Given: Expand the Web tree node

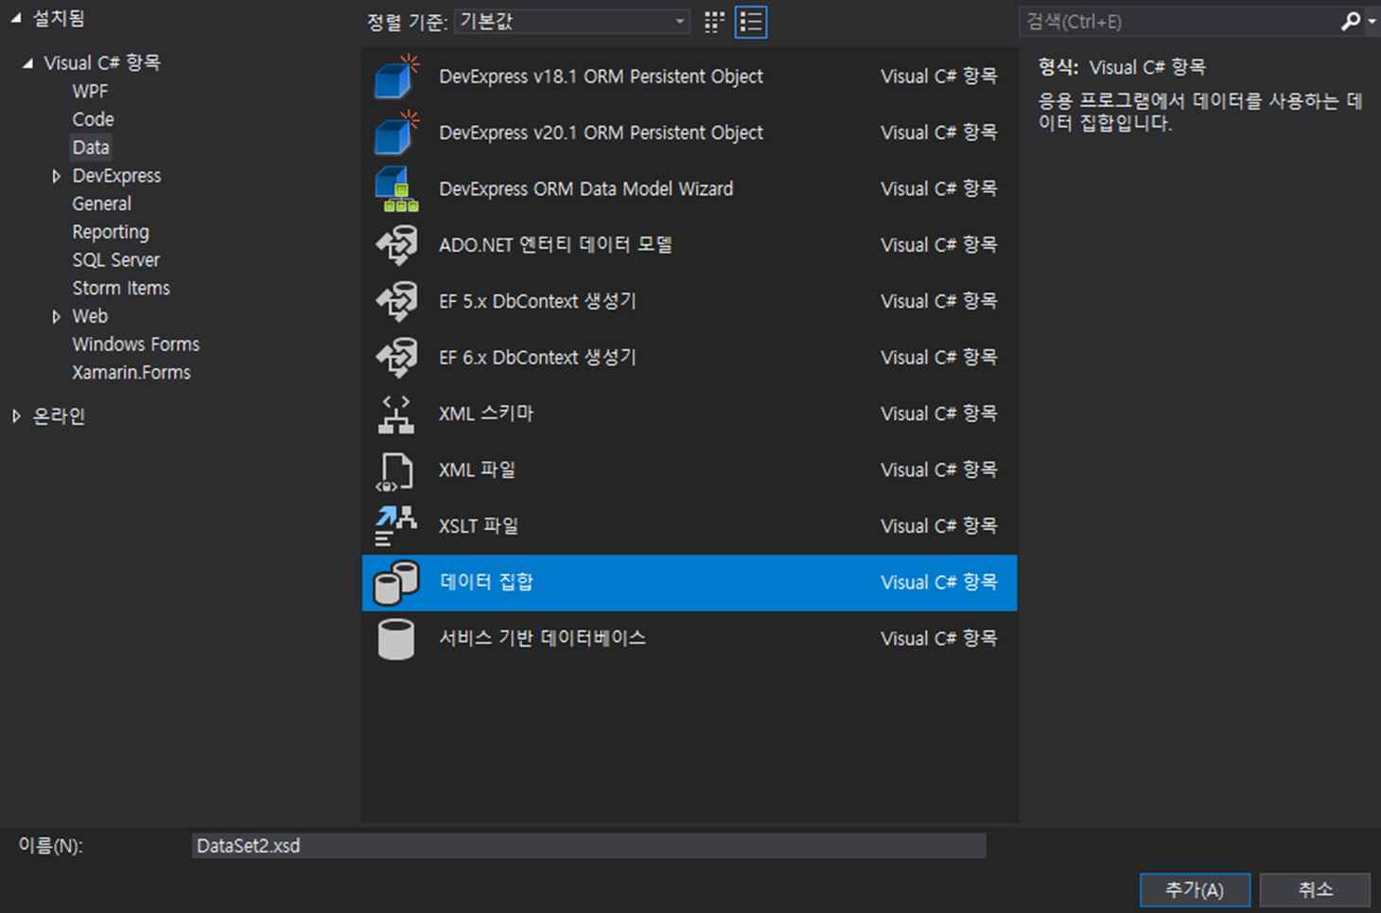Looking at the screenshot, I should [56, 317].
